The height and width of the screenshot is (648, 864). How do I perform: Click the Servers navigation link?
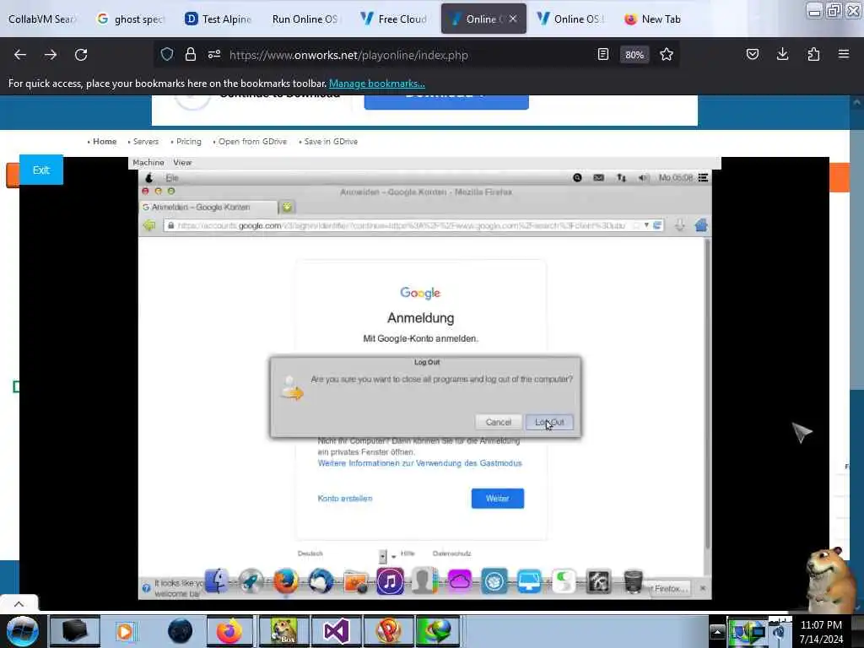[145, 142]
